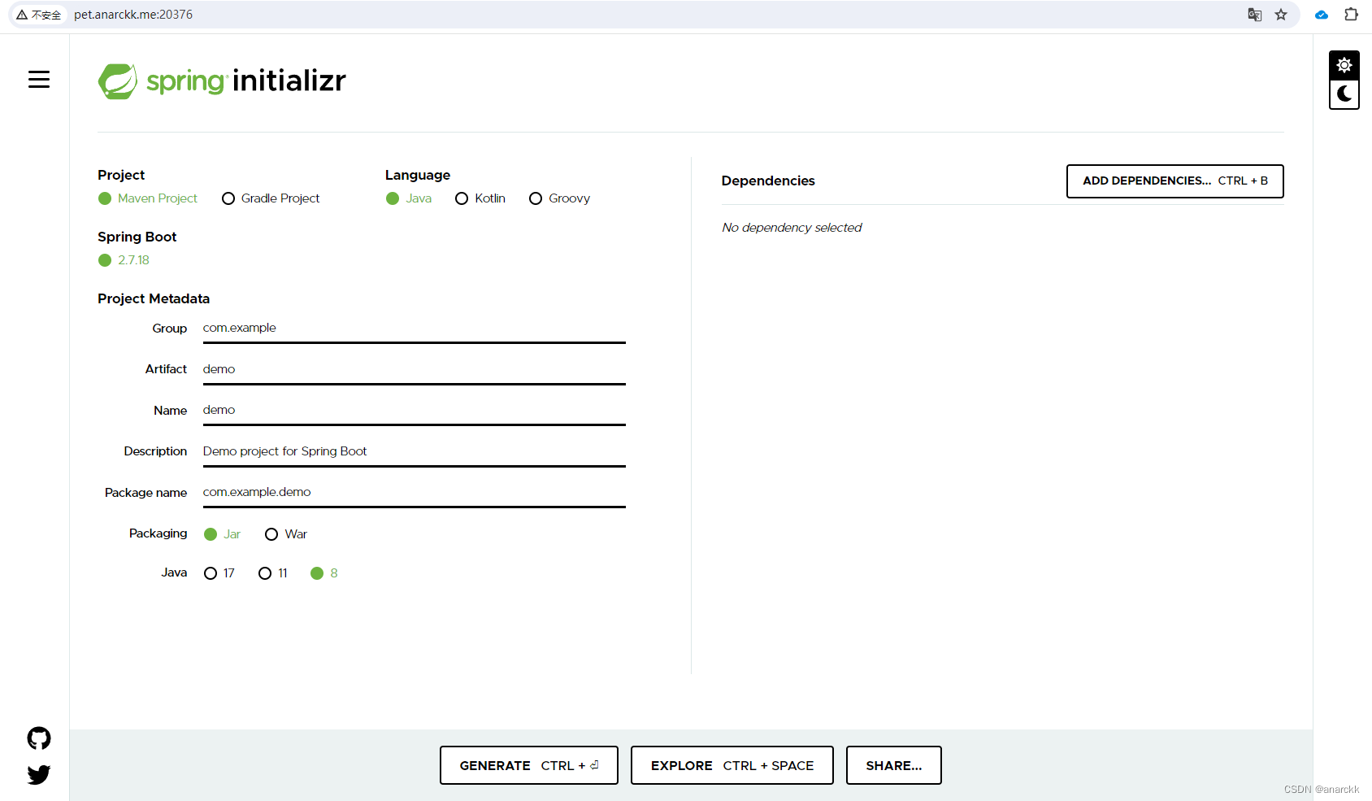Click the Artifact input field
The height and width of the screenshot is (801, 1372).
[x=415, y=369]
